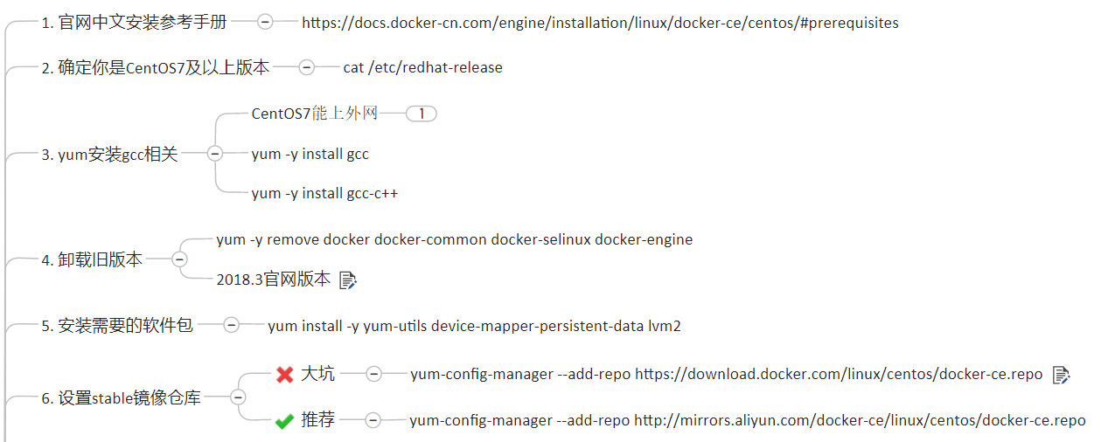Open the docs.docker-cn.com installation link
The width and height of the screenshot is (1101, 442).
click(x=600, y=23)
